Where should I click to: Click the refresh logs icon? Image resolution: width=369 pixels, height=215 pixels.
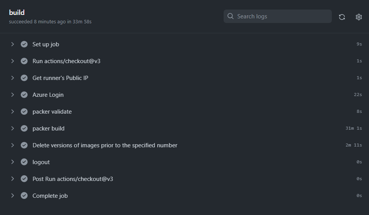(342, 17)
